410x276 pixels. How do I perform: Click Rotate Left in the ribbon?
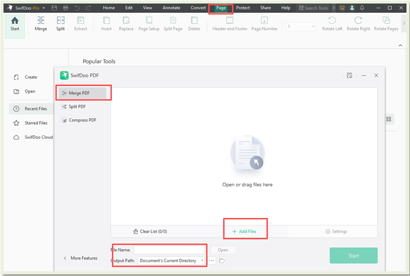[x=332, y=24]
